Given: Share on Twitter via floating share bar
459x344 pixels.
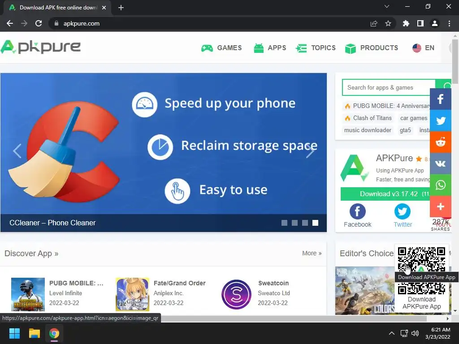Looking at the screenshot, I should (x=441, y=120).
